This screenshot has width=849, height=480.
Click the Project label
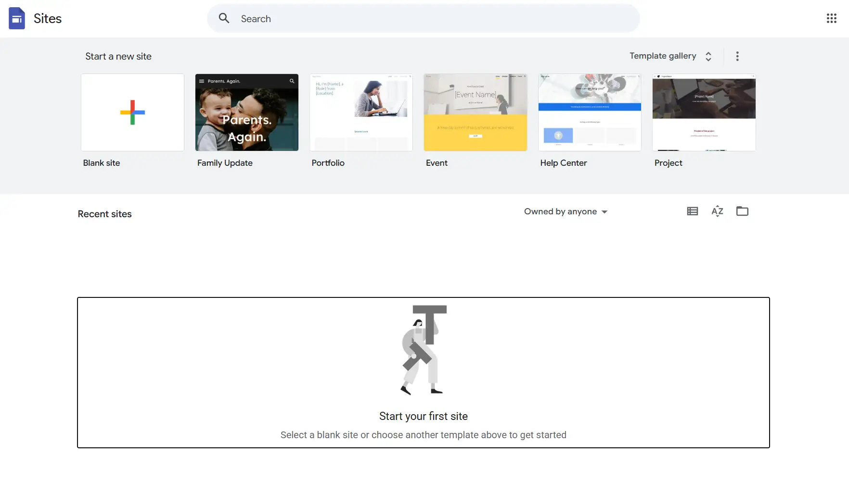pos(668,163)
